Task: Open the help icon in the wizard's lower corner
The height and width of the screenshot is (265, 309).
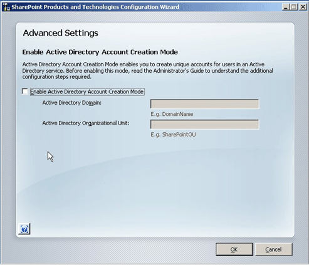Action: tap(24, 229)
